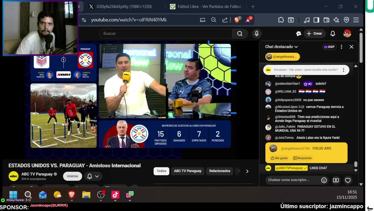Click the pinned @angelnunez yellow chip
The height and width of the screenshot is (211, 374).
[x=282, y=57]
